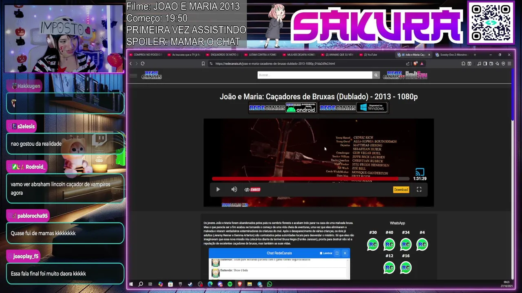Reload the page in the browser
Viewport: 522px width, 293px height.
coord(142,63)
